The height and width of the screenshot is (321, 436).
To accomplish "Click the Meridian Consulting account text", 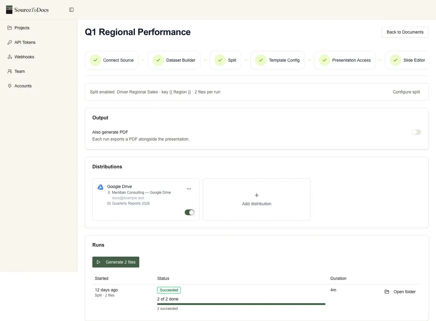I will click(141, 193).
